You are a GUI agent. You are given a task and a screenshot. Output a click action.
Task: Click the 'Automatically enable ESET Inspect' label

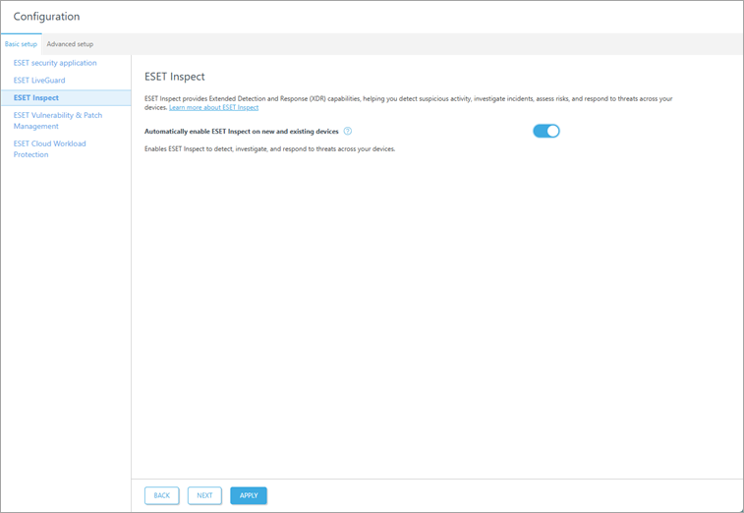[x=242, y=132]
